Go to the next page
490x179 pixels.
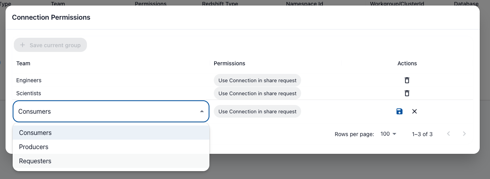(x=464, y=134)
